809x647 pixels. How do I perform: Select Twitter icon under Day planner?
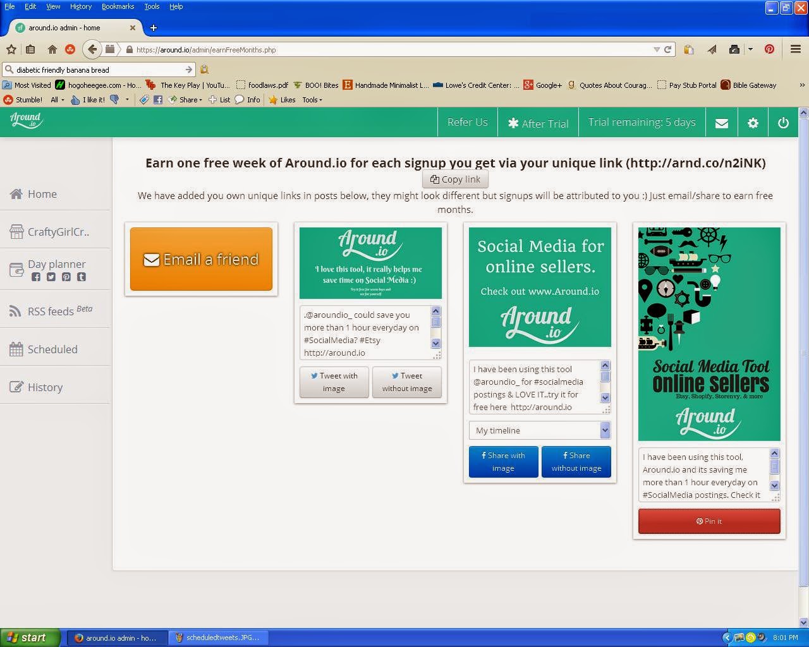51,277
